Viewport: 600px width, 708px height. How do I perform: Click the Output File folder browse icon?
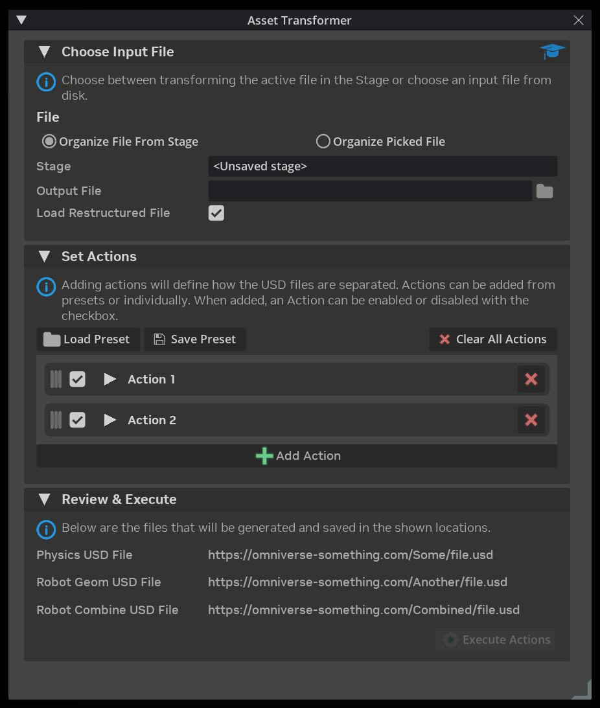544,191
